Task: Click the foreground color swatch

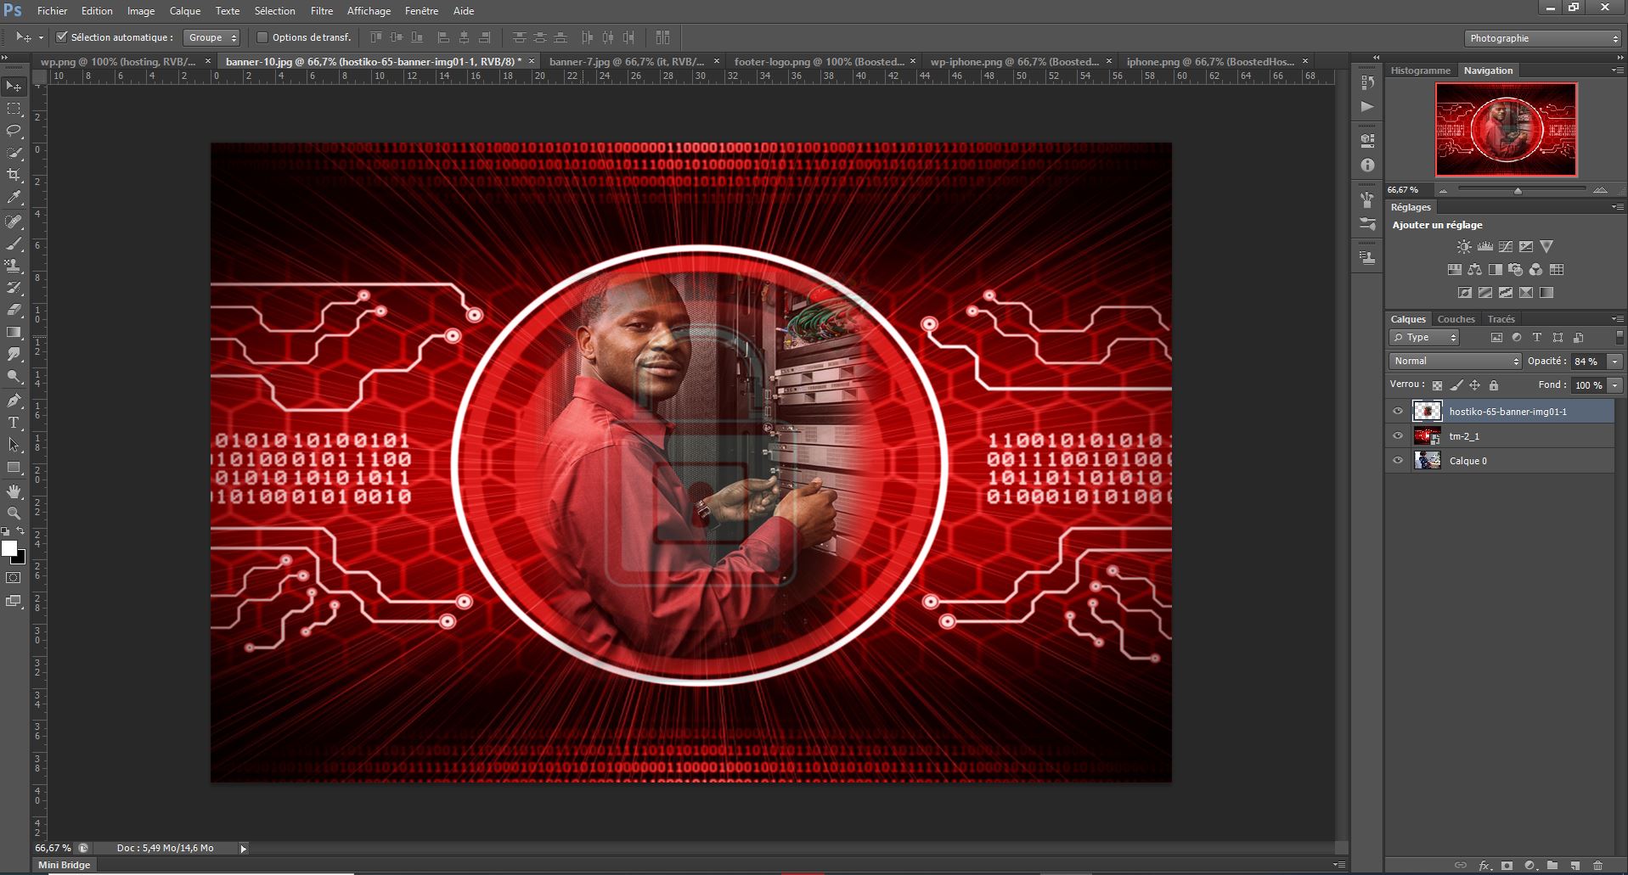Action: point(9,548)
